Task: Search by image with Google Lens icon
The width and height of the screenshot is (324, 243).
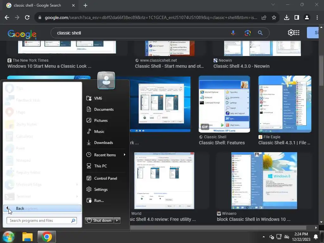Action: tap(247, 33)
